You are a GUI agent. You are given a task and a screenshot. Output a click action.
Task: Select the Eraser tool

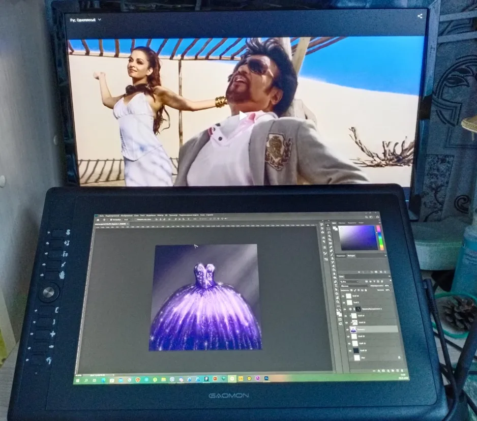(334, 266)
